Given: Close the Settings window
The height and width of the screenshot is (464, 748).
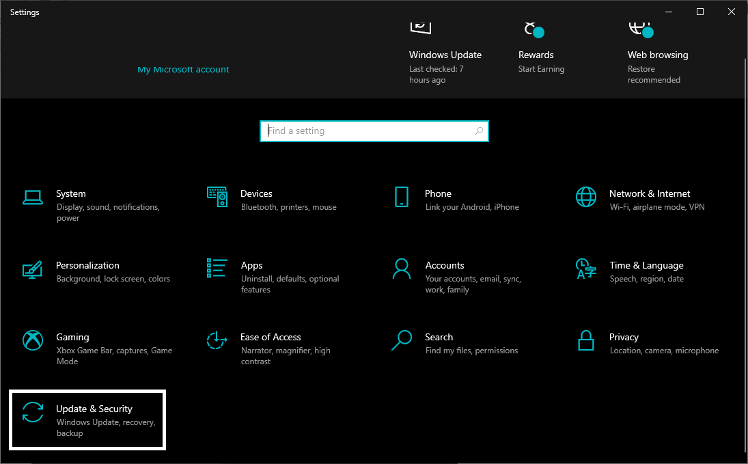Looking at the screenshot, I should point(732,12).
